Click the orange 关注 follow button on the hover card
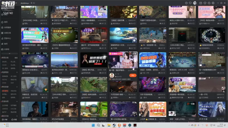 [x=133, y=75]
